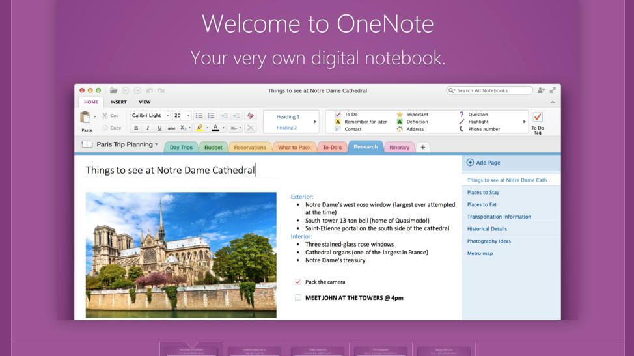This screenshot has width=634, height=356.
Task: Apply bold formatting with the B button
Action: click(136, 128)
